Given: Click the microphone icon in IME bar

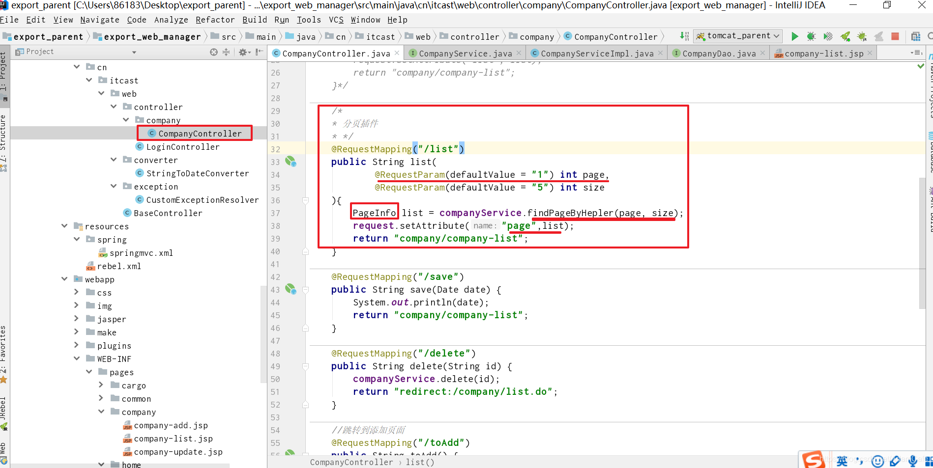Looking at the screenshot, I should click(x=913, y=461).
